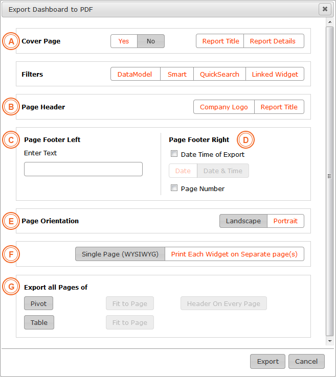336x377 pixels.
Task: Click the Page Footer Left text field
Action: point(83,169)
